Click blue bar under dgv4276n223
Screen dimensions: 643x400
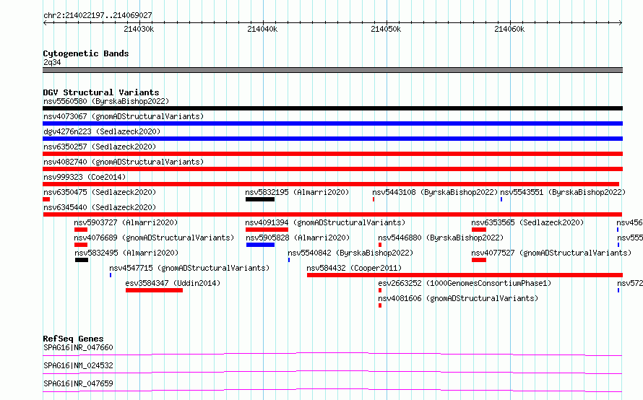pyautogui.click(x=332, y=139)
